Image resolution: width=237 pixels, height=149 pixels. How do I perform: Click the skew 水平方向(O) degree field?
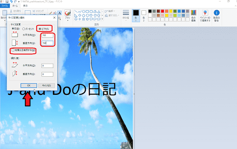pyautogui.click(x=47, y=66)
